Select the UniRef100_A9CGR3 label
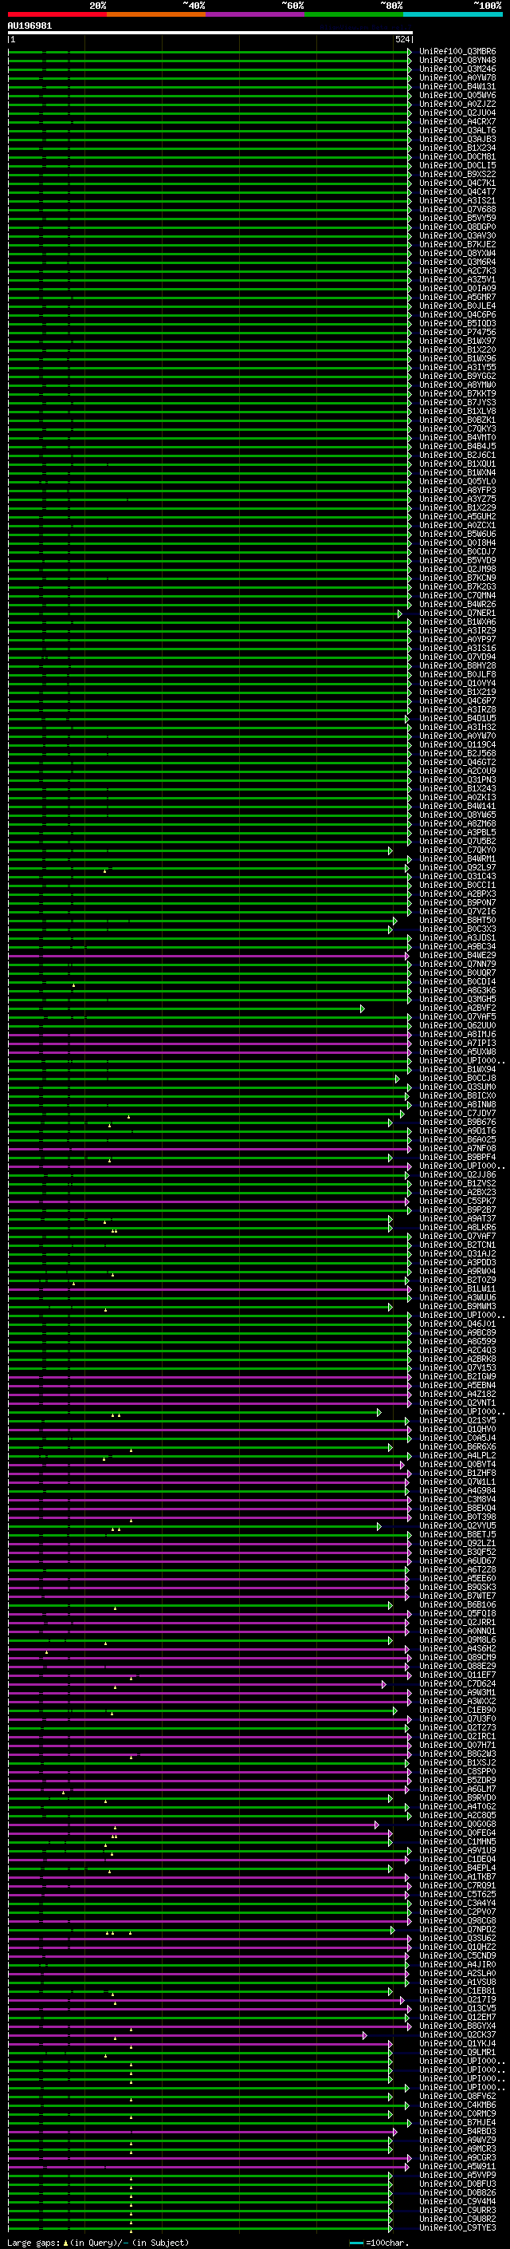 point(457,2158)
